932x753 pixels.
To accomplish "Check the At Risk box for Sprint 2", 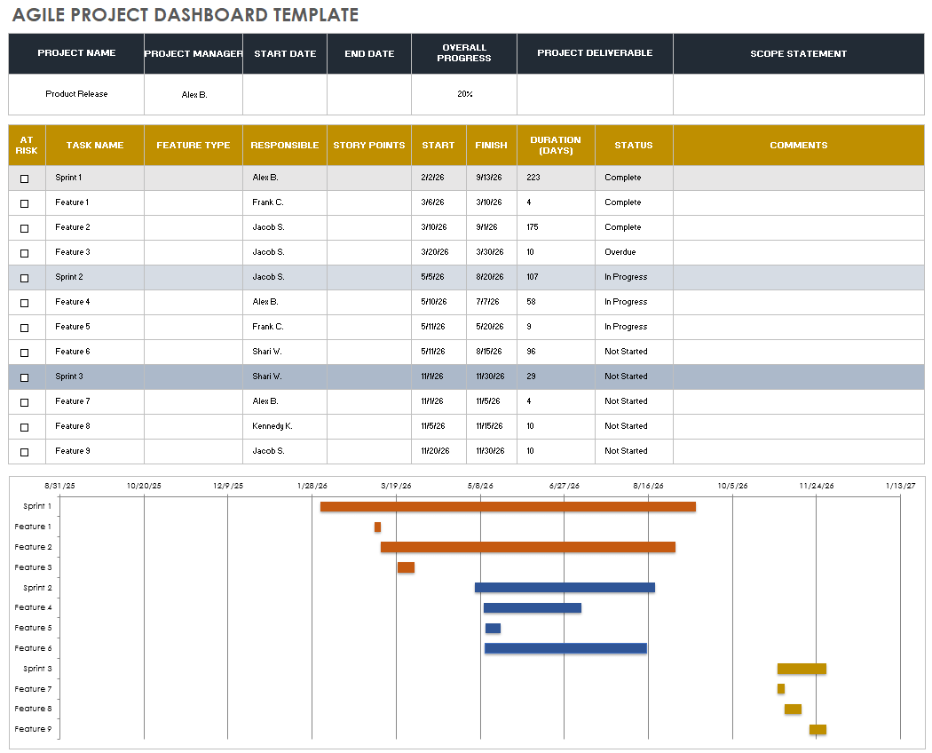I will [x=27, y=277].
